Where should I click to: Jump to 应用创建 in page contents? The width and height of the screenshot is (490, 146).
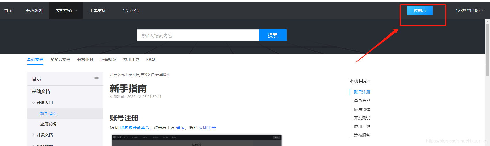click(362, 109)
